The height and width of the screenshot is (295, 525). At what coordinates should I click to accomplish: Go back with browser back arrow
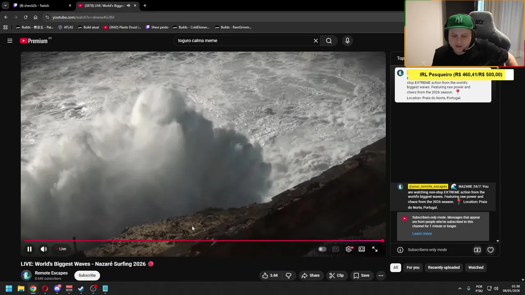coord(6,17)
